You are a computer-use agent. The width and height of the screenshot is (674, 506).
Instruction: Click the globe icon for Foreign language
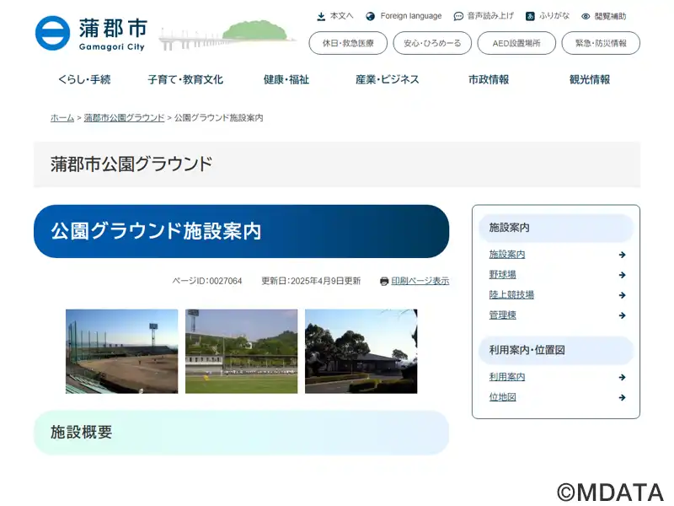370,16
